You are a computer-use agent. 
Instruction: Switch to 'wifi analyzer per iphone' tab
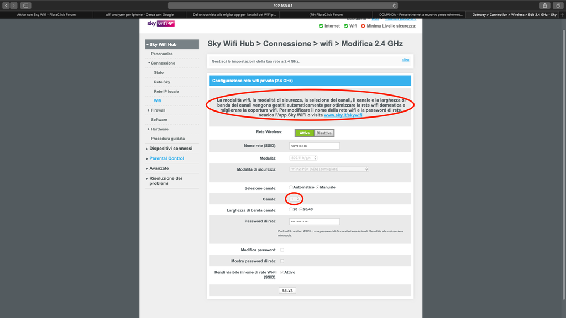coord(139,15)
